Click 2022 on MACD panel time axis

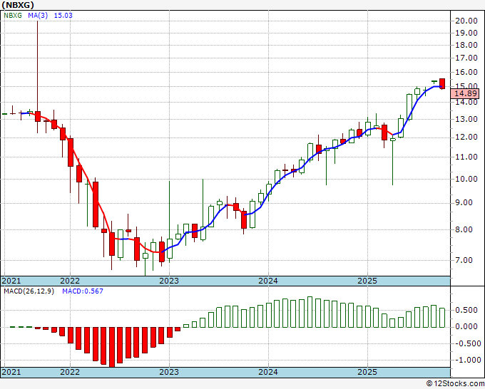click(x=70, y=372)
